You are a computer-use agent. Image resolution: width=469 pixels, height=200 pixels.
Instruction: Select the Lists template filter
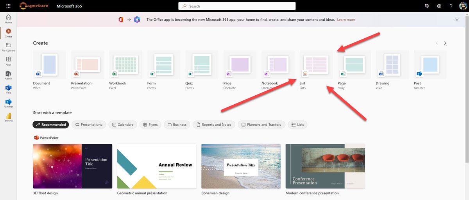pyautogui.click(x=298, y=125)
